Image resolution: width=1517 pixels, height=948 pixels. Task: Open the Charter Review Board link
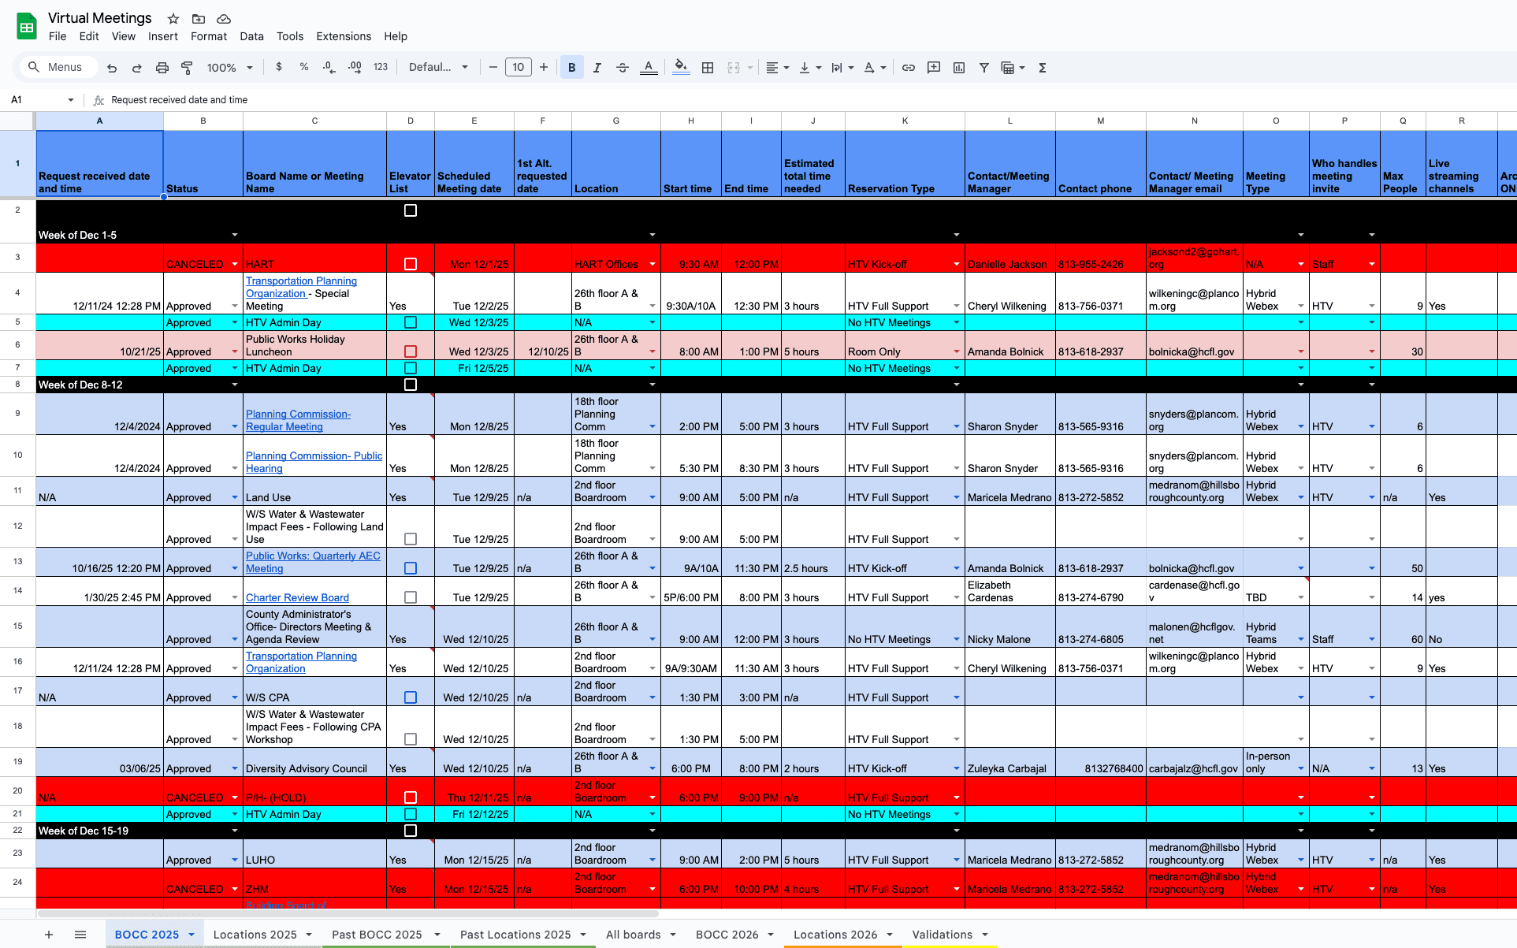pyautogui.click(x=297, y=597)
